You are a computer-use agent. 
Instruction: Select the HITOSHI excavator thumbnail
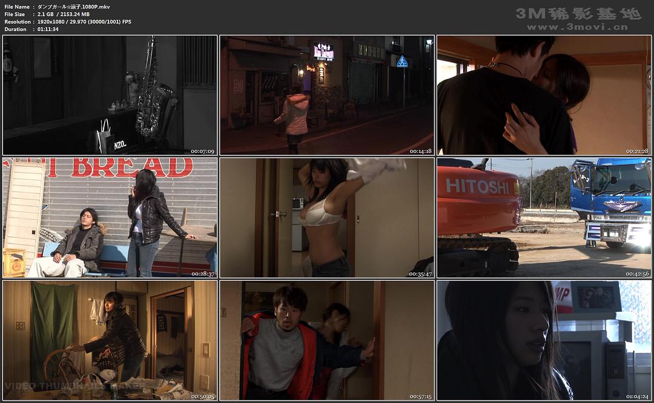pyautogui.click(x=543, y=218)
